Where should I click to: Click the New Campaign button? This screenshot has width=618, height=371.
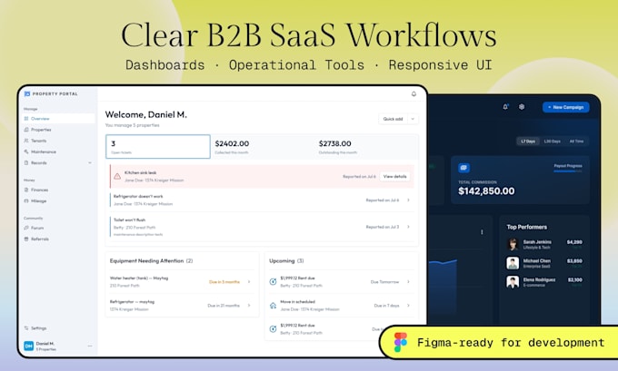(x=566, y=107)
